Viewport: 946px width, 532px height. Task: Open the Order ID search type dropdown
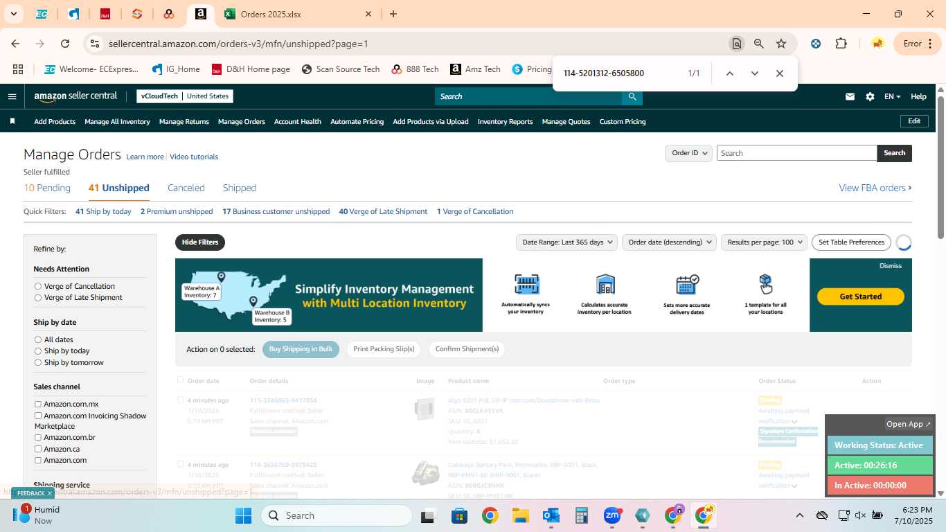click(x=688, y=153)
